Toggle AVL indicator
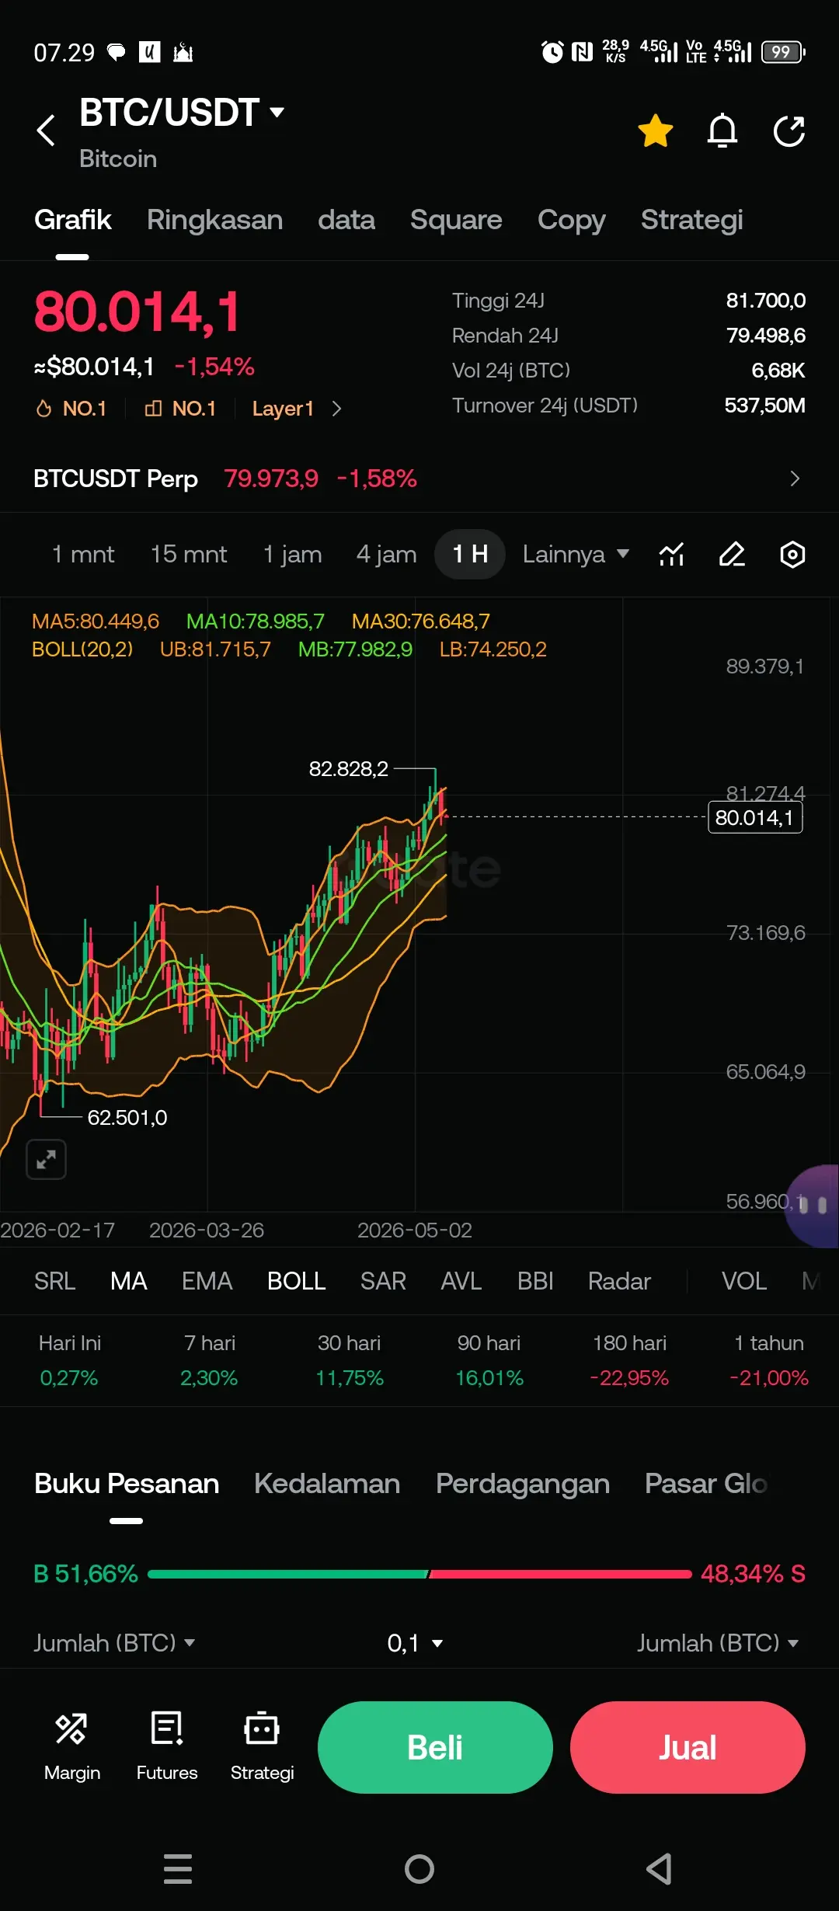The width and height of the screenshot is (839, 1911). pyautogui.click(x=461, y=1281)
